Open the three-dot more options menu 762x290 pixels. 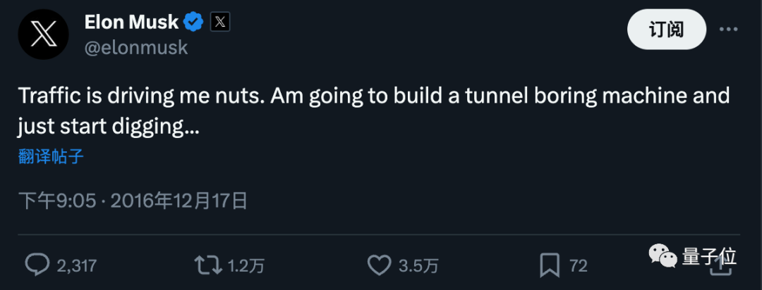(728, 30)
